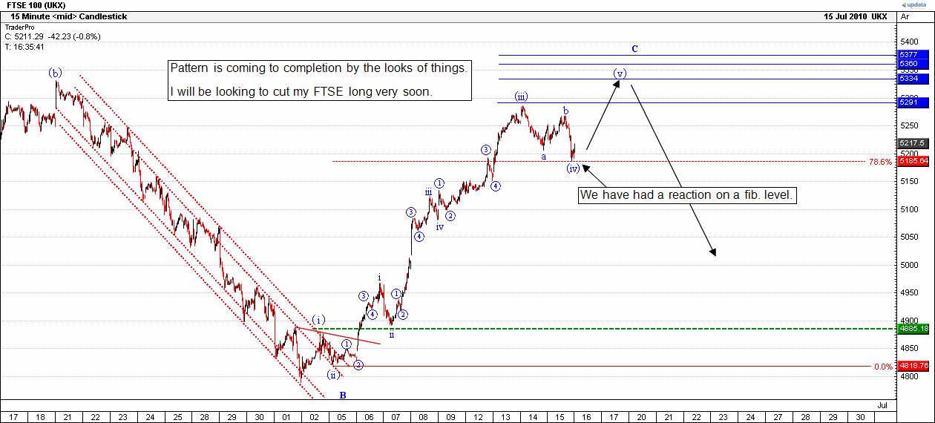The image size is (935, 423).
Task: Click the 4800 price axis value
Action: (x=910, y=377)
